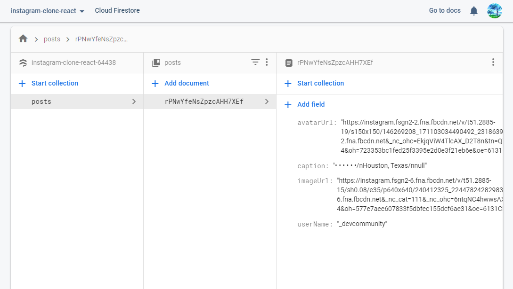Screen dimensions: 513x289
Task: Click the userName field name
Action: [x=315, y=224]
